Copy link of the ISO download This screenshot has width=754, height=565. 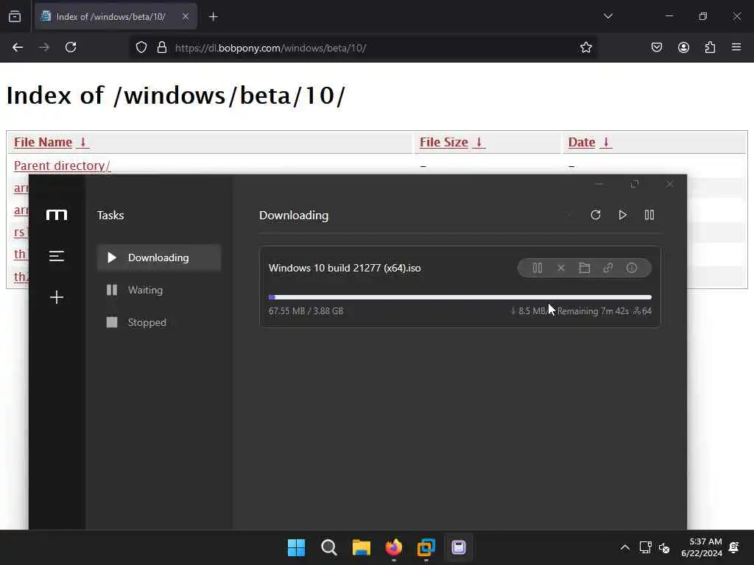(607, 268)
